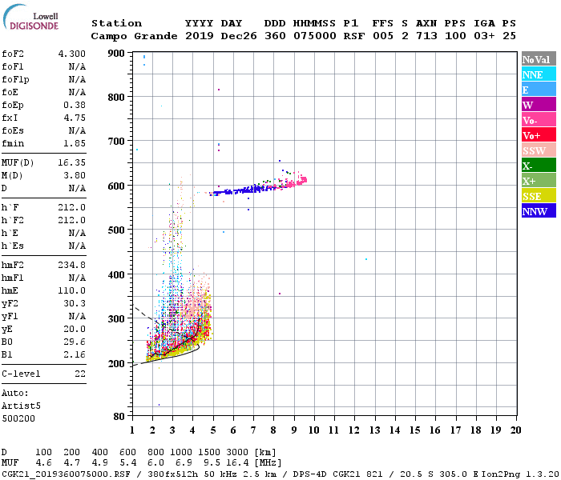Select the Vo- pink legend swatch
The height and width of the screenshot is (480, 561).
(x=539, y=120)
